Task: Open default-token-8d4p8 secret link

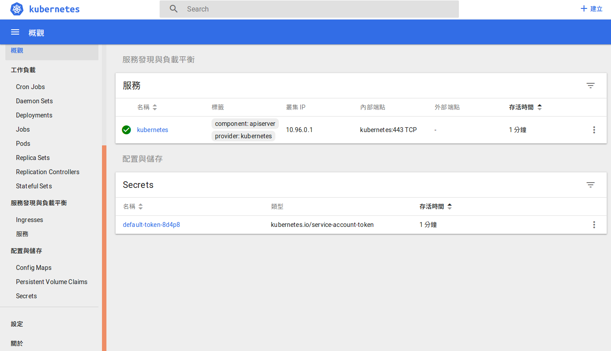Action: (151, 225)
